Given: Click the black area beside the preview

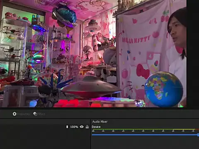Looking at the screenshot, I should tap(193, 54).
